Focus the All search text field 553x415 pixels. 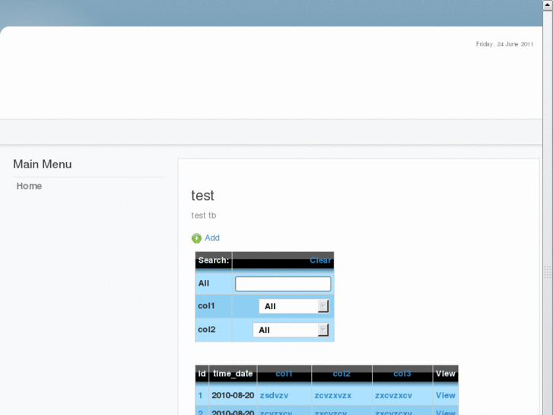tap(283, 284)
